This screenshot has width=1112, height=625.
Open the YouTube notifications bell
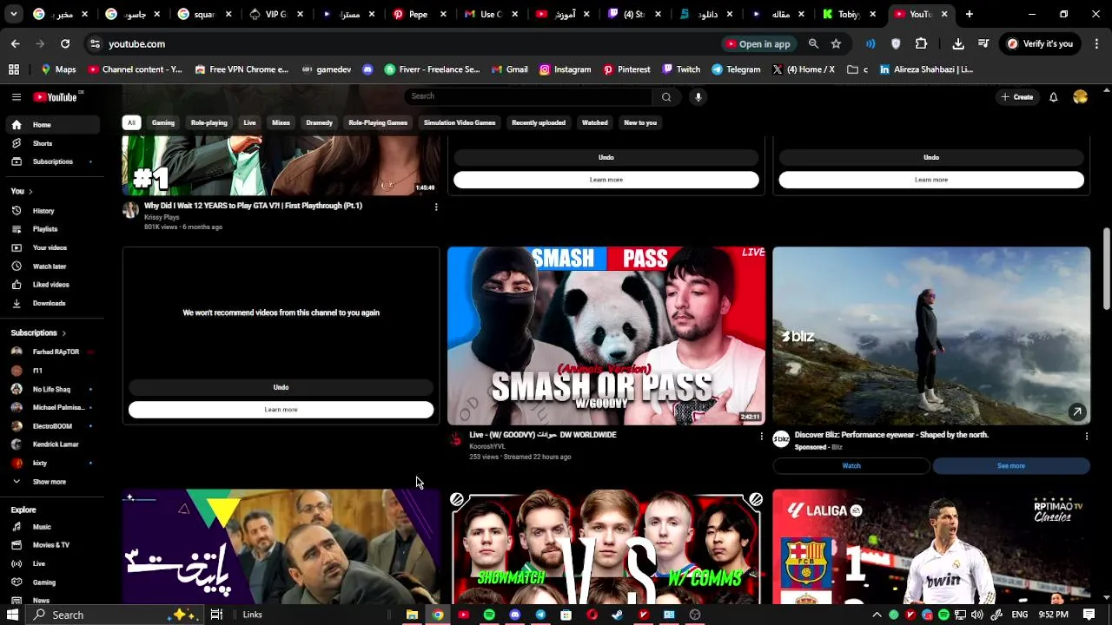(x=1053, y=97)
